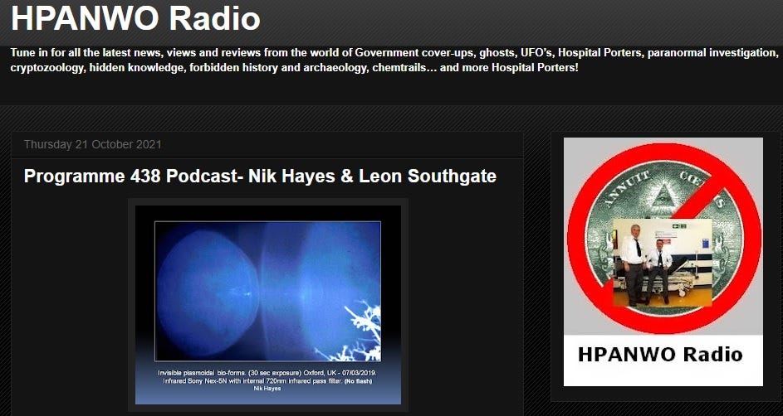Open the blue plasmoidal bio-forms image
The width and height of the screenshot is (783, 416).
pos(268,305)
